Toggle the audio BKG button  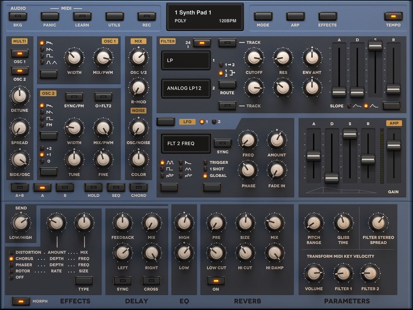click(18, 17)
